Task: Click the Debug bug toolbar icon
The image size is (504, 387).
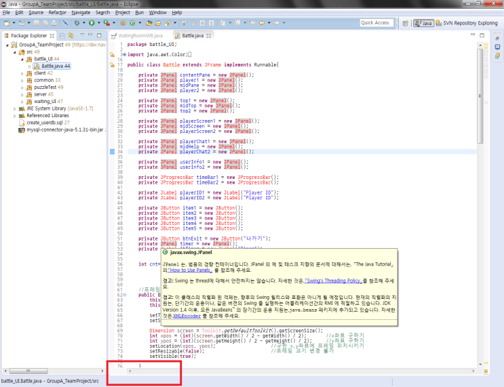Action: tap(77, 23)
